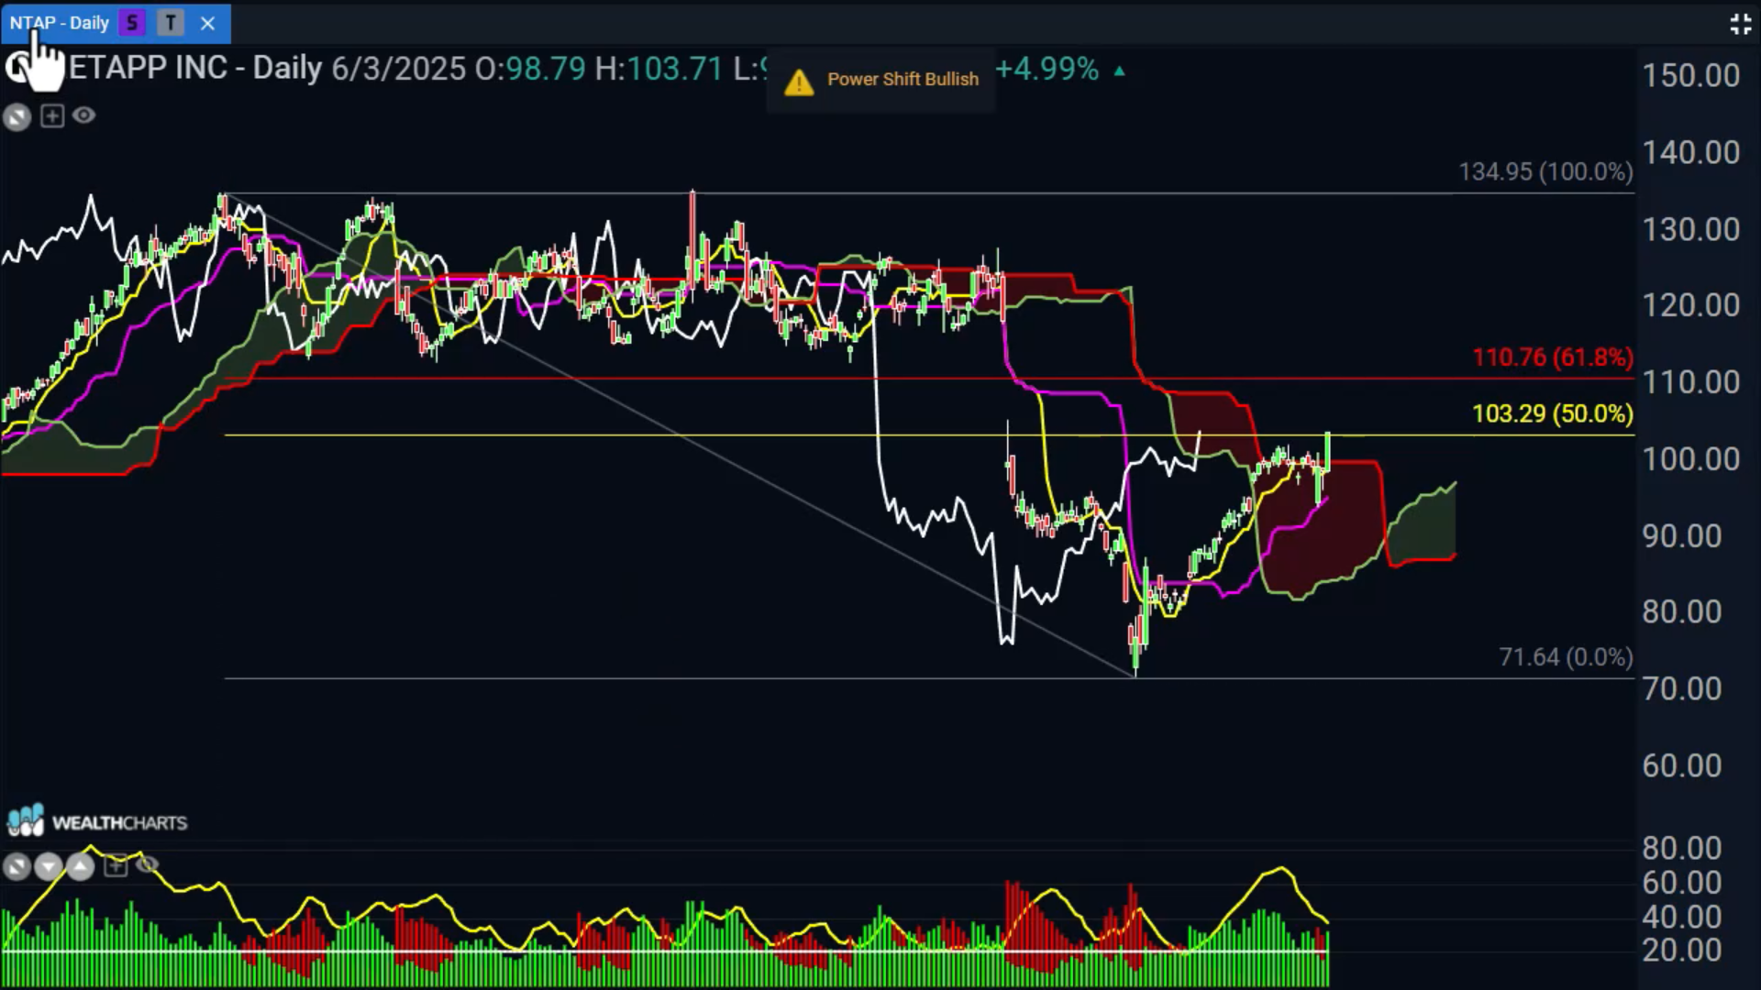1761x990 pixels.
Task: Toggle visibility eye of the lower indicator pane
Action: (147, 864)
